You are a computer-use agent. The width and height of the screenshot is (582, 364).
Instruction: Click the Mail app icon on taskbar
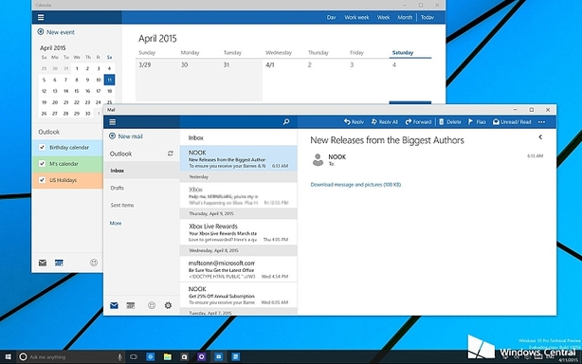pos(219,357)
